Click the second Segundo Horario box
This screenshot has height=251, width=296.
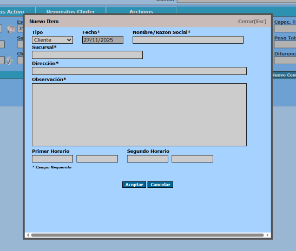(x=192, y=159)
